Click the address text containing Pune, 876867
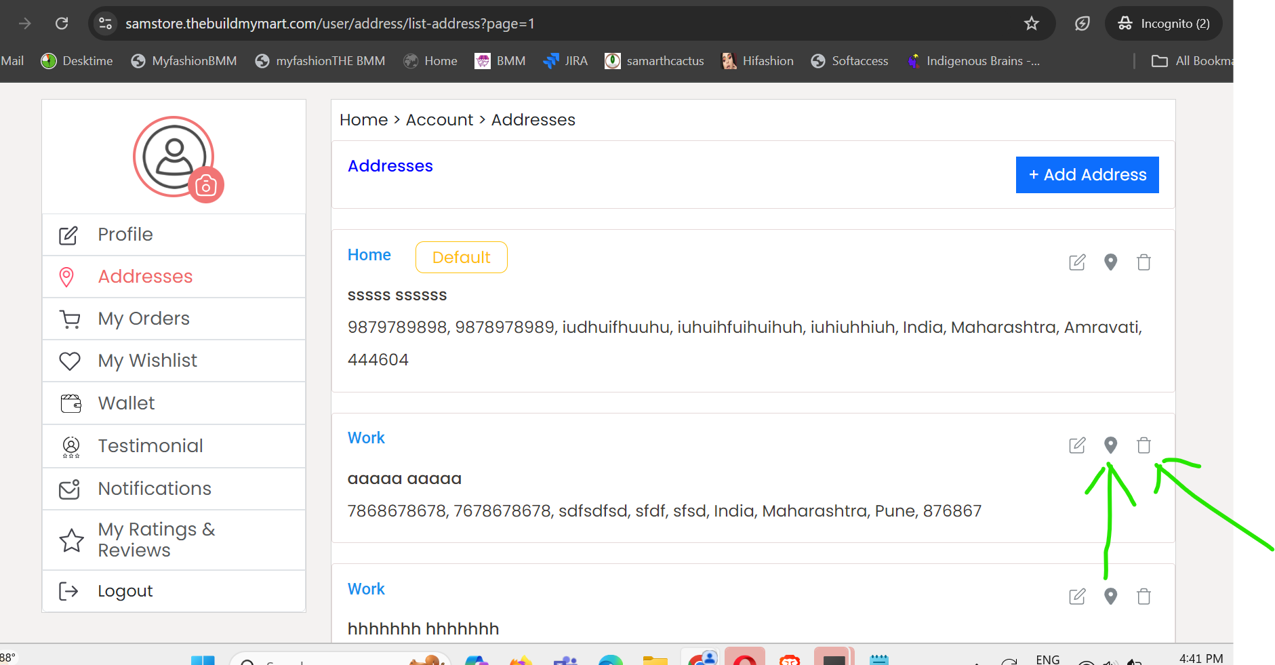The height and width of the screenshot is (665, 1275). click(664, 511)
